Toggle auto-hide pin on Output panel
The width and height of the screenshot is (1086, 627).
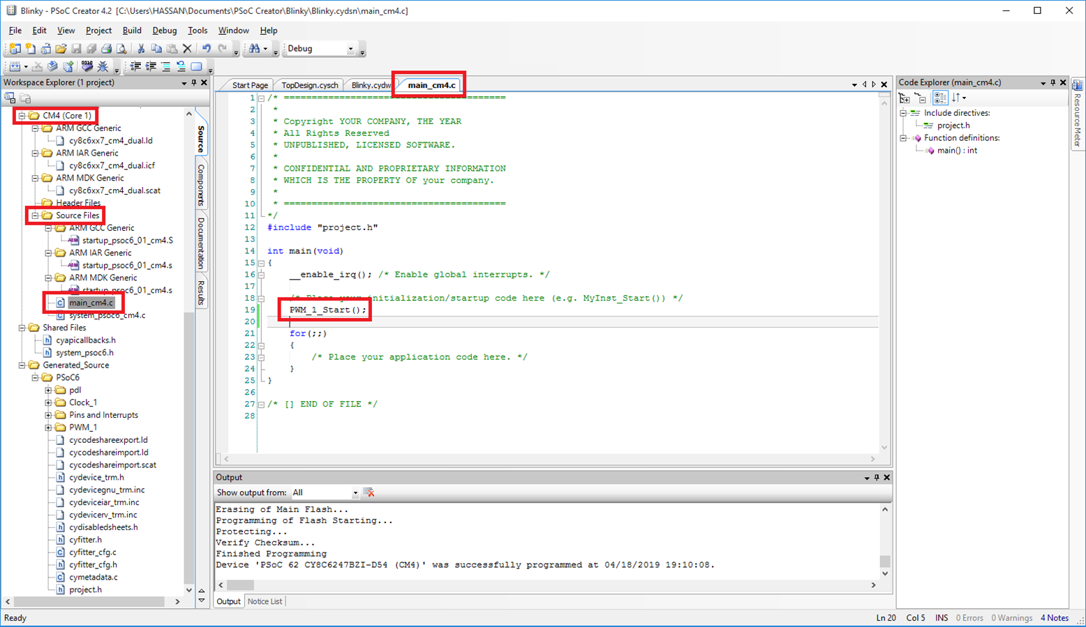pos(877,478)
